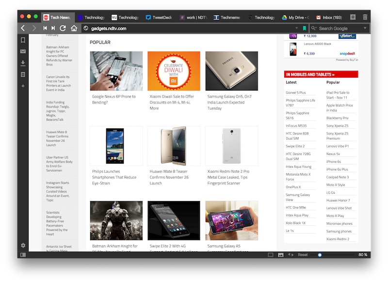Switch to the work | NDTV tab
This screenshot has width=388, height=283.
point(193,17)
